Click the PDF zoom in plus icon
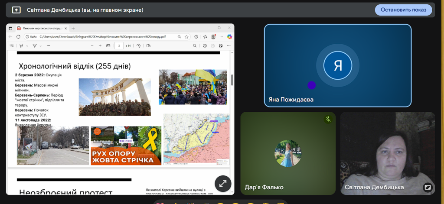Viewport: 444px width, 204px height. pos(100,45)
